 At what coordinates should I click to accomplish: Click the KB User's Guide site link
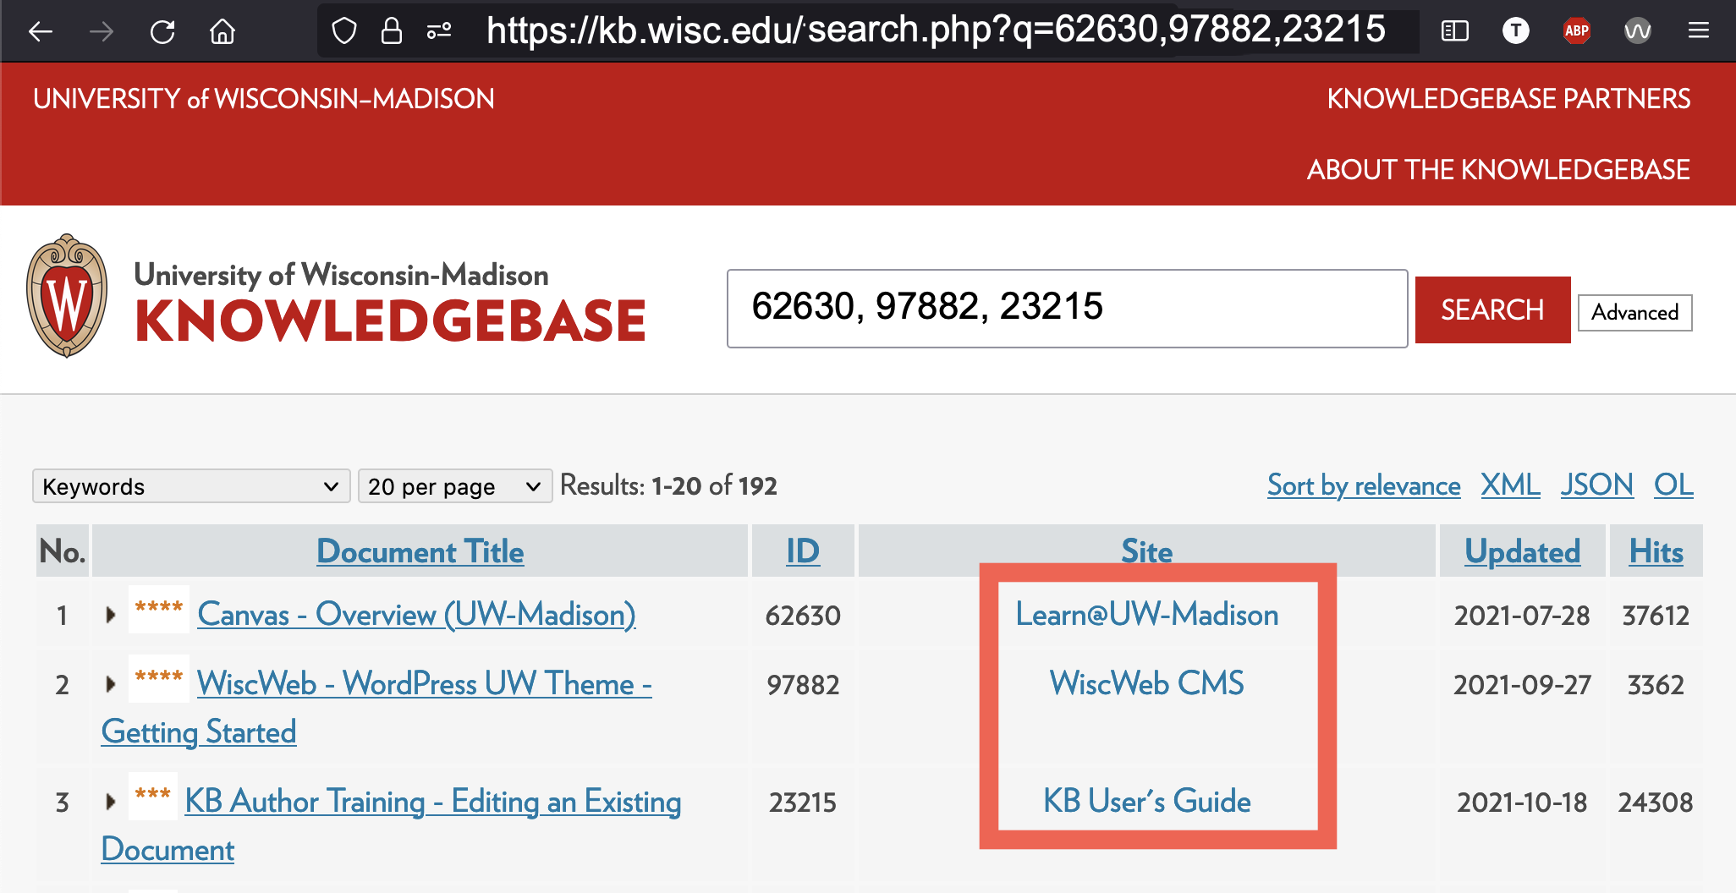pyautogui.click(x=1146, y=801)
